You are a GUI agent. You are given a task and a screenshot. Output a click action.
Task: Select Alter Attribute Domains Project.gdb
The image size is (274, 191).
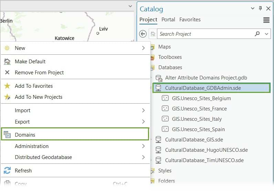(x=206, y=78)
